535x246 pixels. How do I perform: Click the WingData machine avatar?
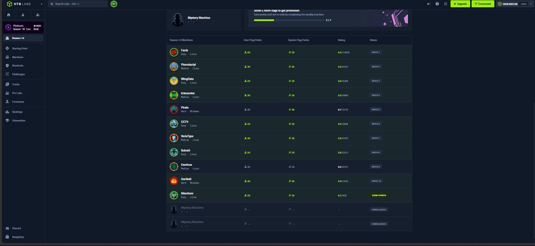click(174, 81)
